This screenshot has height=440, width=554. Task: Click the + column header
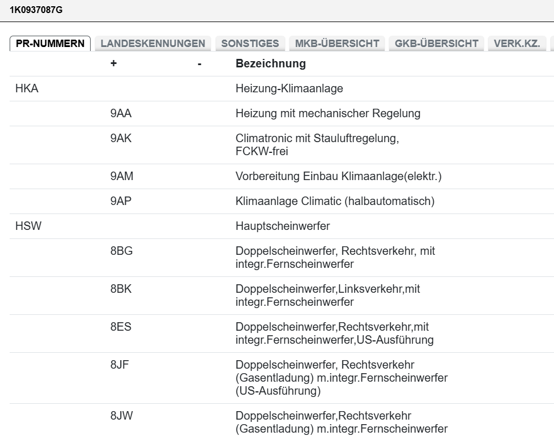pyautogui.click(x=113, y=63)
